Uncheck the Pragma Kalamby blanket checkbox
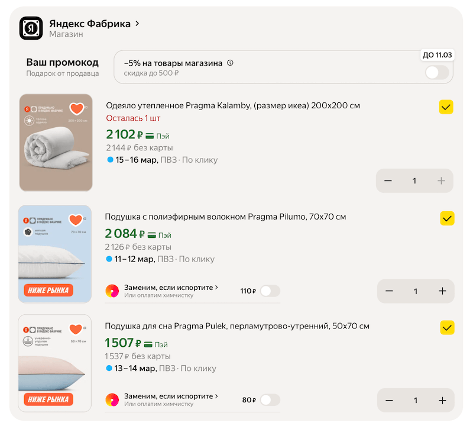The height and width of the screenshot is (429, 473). [x=446, y=107]
